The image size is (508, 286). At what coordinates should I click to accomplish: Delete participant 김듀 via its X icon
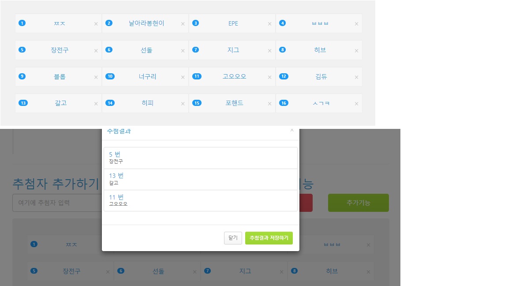[356, 77]
